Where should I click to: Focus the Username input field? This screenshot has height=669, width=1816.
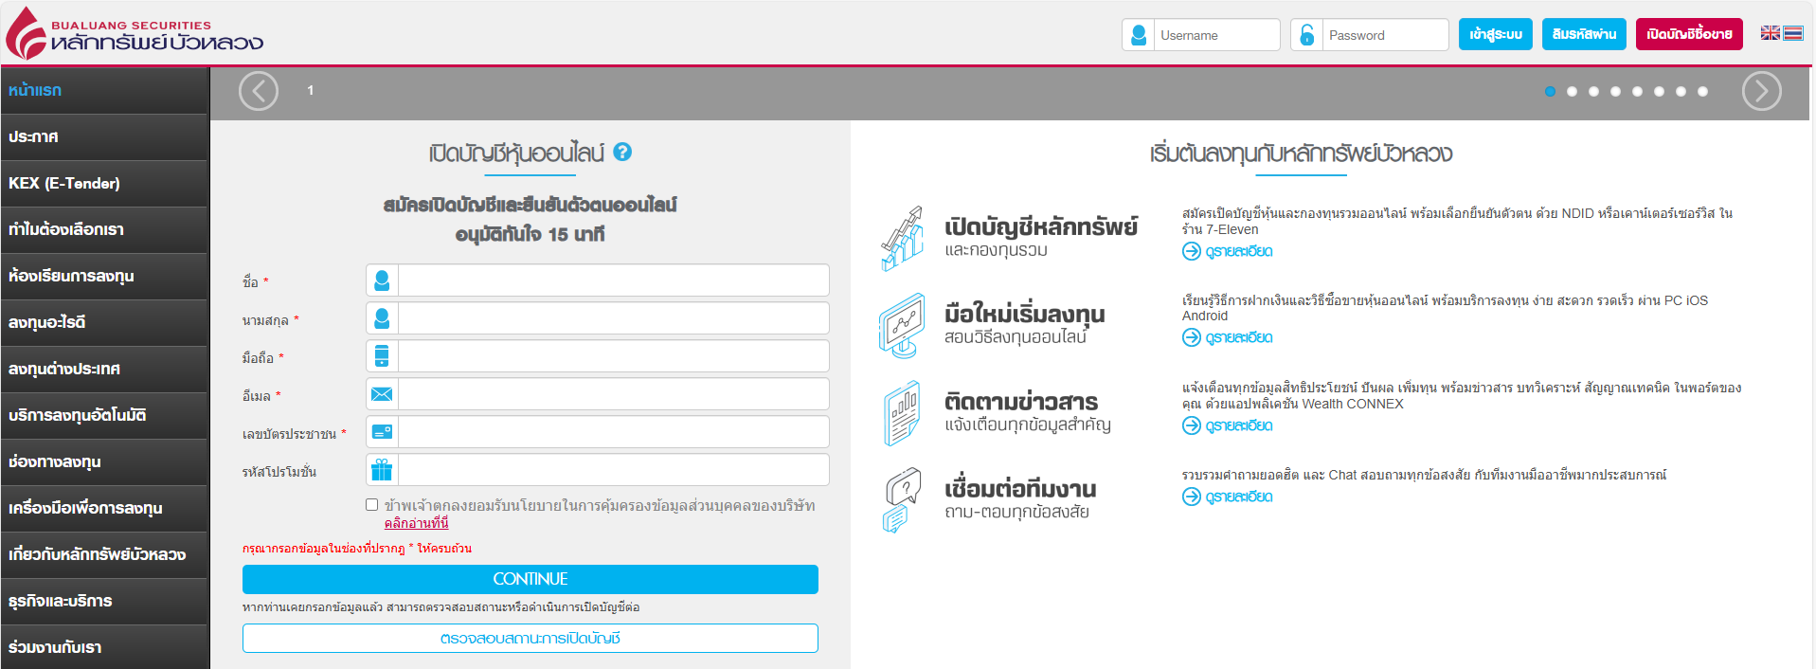(x=1216, y=35)
